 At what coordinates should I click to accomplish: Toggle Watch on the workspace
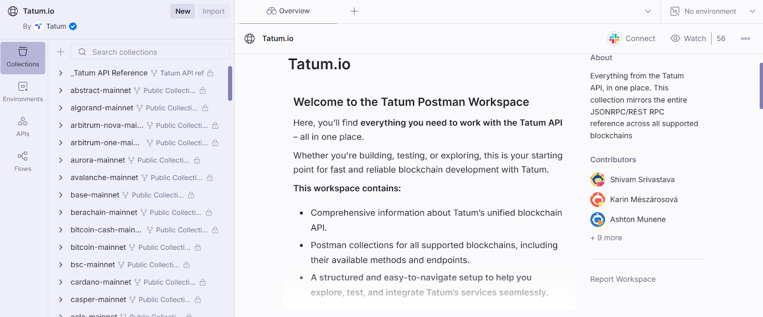coord(688,39)
